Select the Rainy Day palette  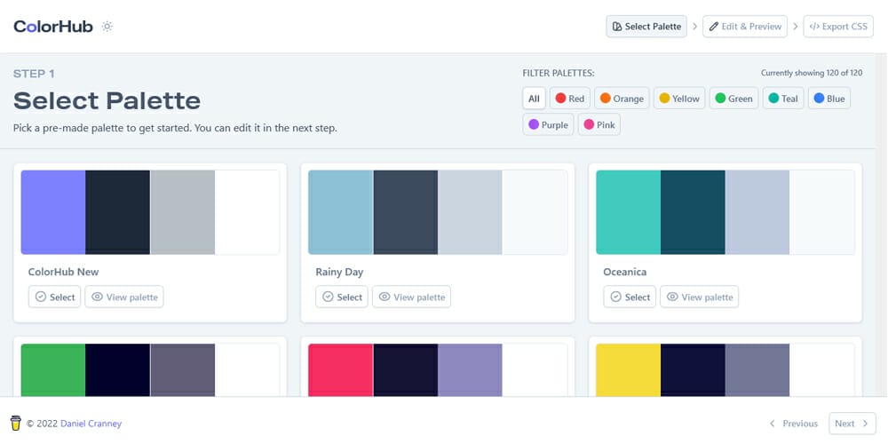pos(342,297)
